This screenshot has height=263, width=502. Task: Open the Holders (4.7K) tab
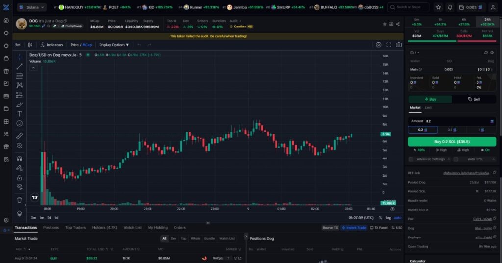104,228
